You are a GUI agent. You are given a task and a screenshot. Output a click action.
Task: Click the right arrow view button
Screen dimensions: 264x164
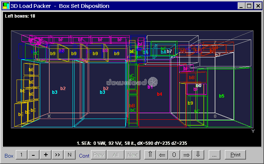(186, 155)
